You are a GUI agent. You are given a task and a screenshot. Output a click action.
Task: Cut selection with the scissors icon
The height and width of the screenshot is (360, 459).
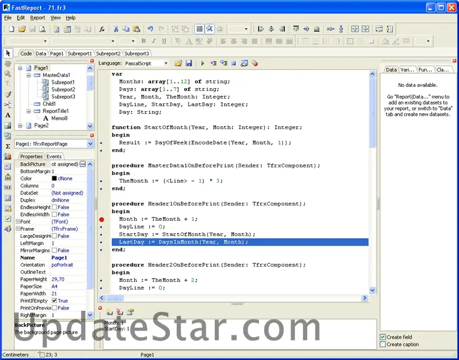coord(116,29)
